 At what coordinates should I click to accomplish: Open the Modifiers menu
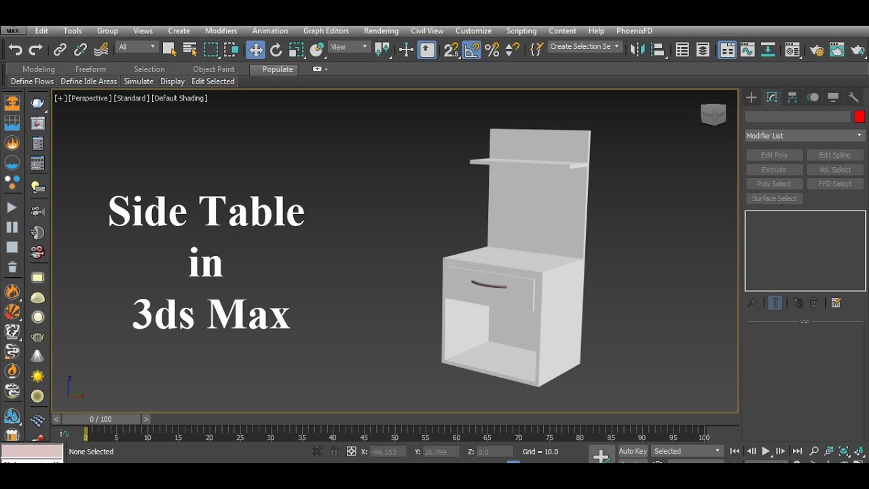point(221,31)
